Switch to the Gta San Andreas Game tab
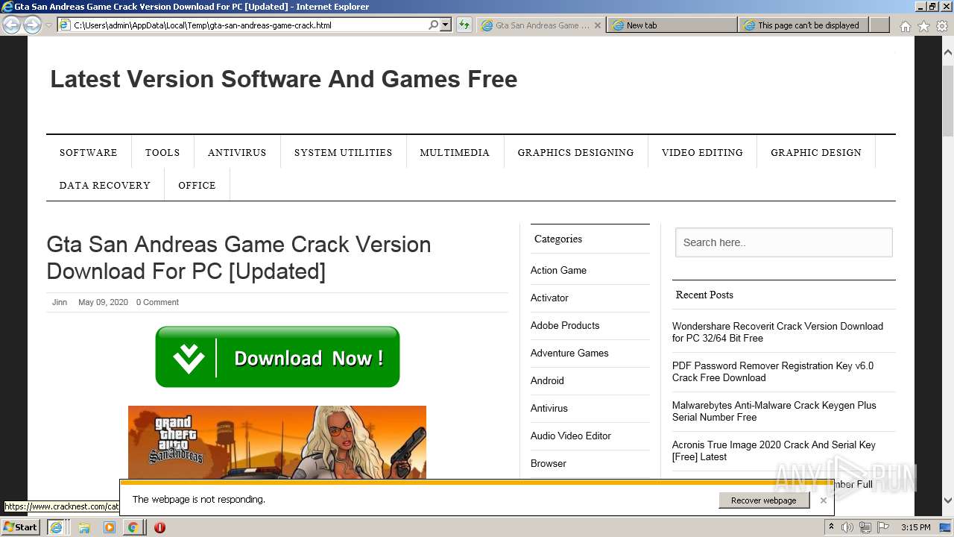 [x=540, y=25]
